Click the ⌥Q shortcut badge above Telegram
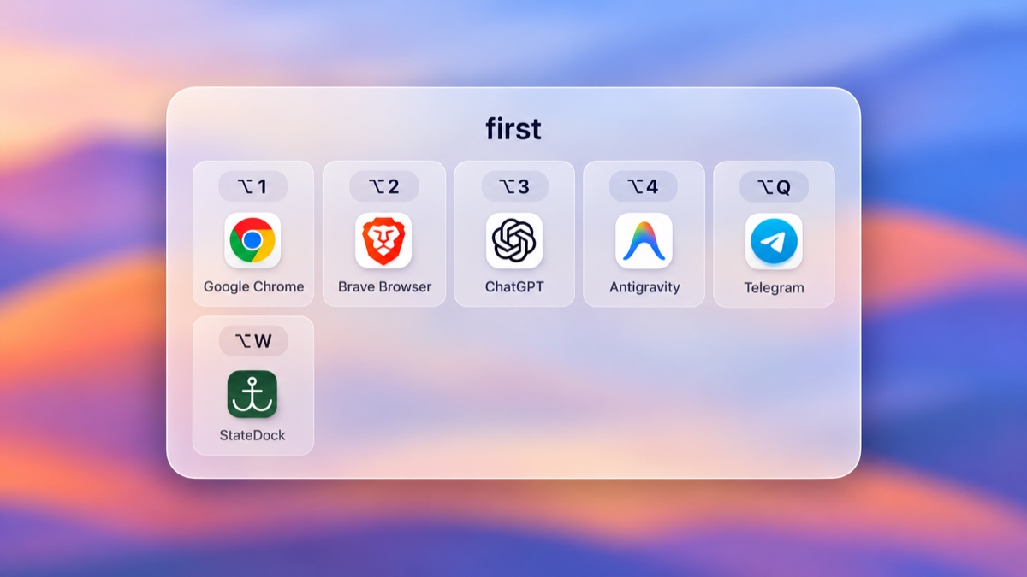Screen dimensions: 1027x577 tap(774, 187)
